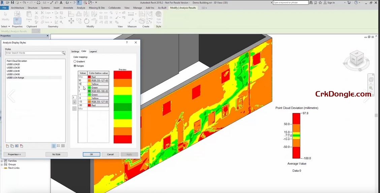Click the Measure between two references icon
The image size is (380, 193).
coord(131,14)
